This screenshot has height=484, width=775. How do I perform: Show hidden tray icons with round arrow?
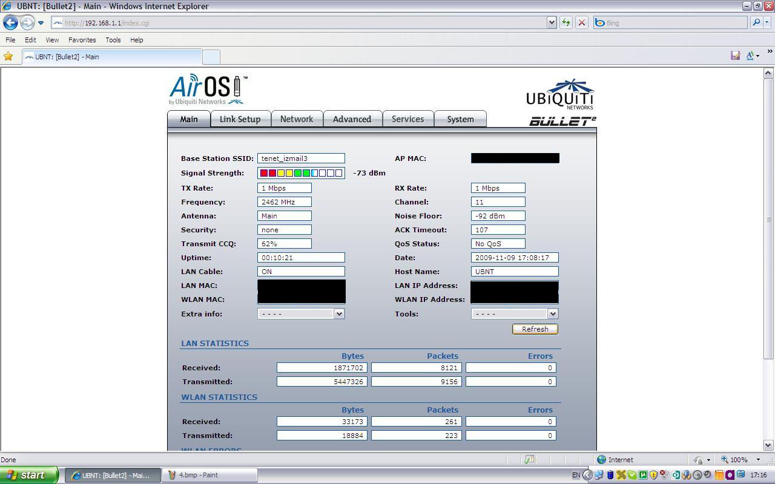click(587, 475)
